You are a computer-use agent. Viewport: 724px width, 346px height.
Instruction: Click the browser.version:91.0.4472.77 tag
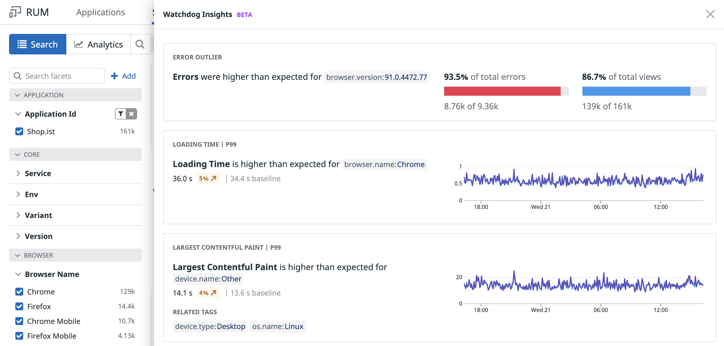pos(376,77)
